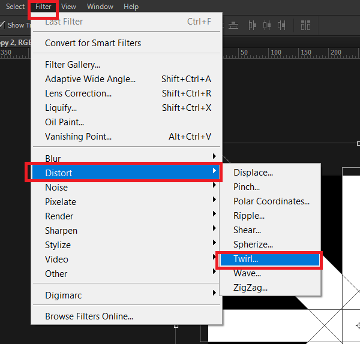Open the Window menu
This screenshot has width=360, height=344.
coord(100,7)
